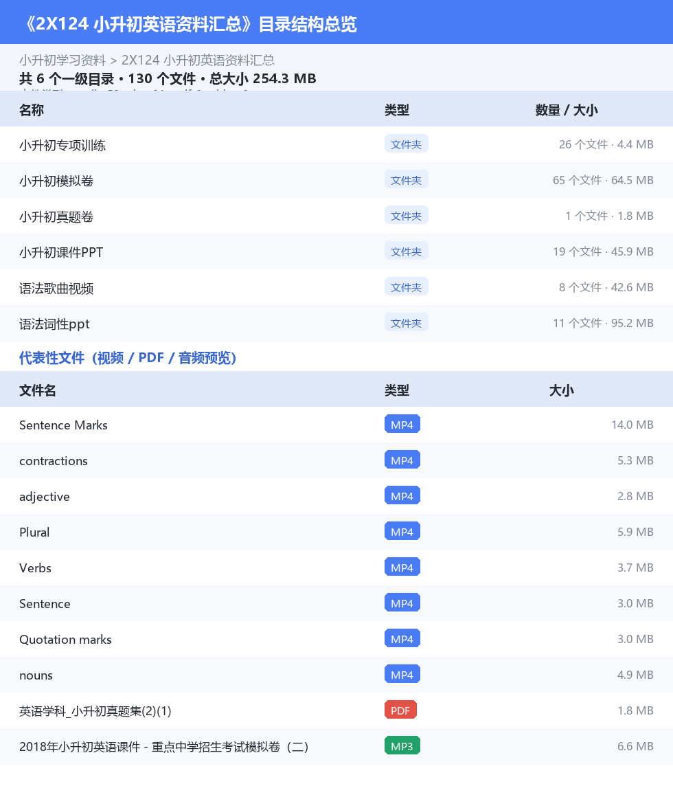
Task: Click 文件夹 badge of 语法歌曲视频
Action: pos(407,287)
